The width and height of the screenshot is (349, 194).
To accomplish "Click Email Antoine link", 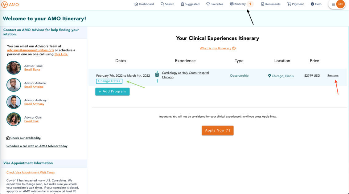I will (34, 87).
